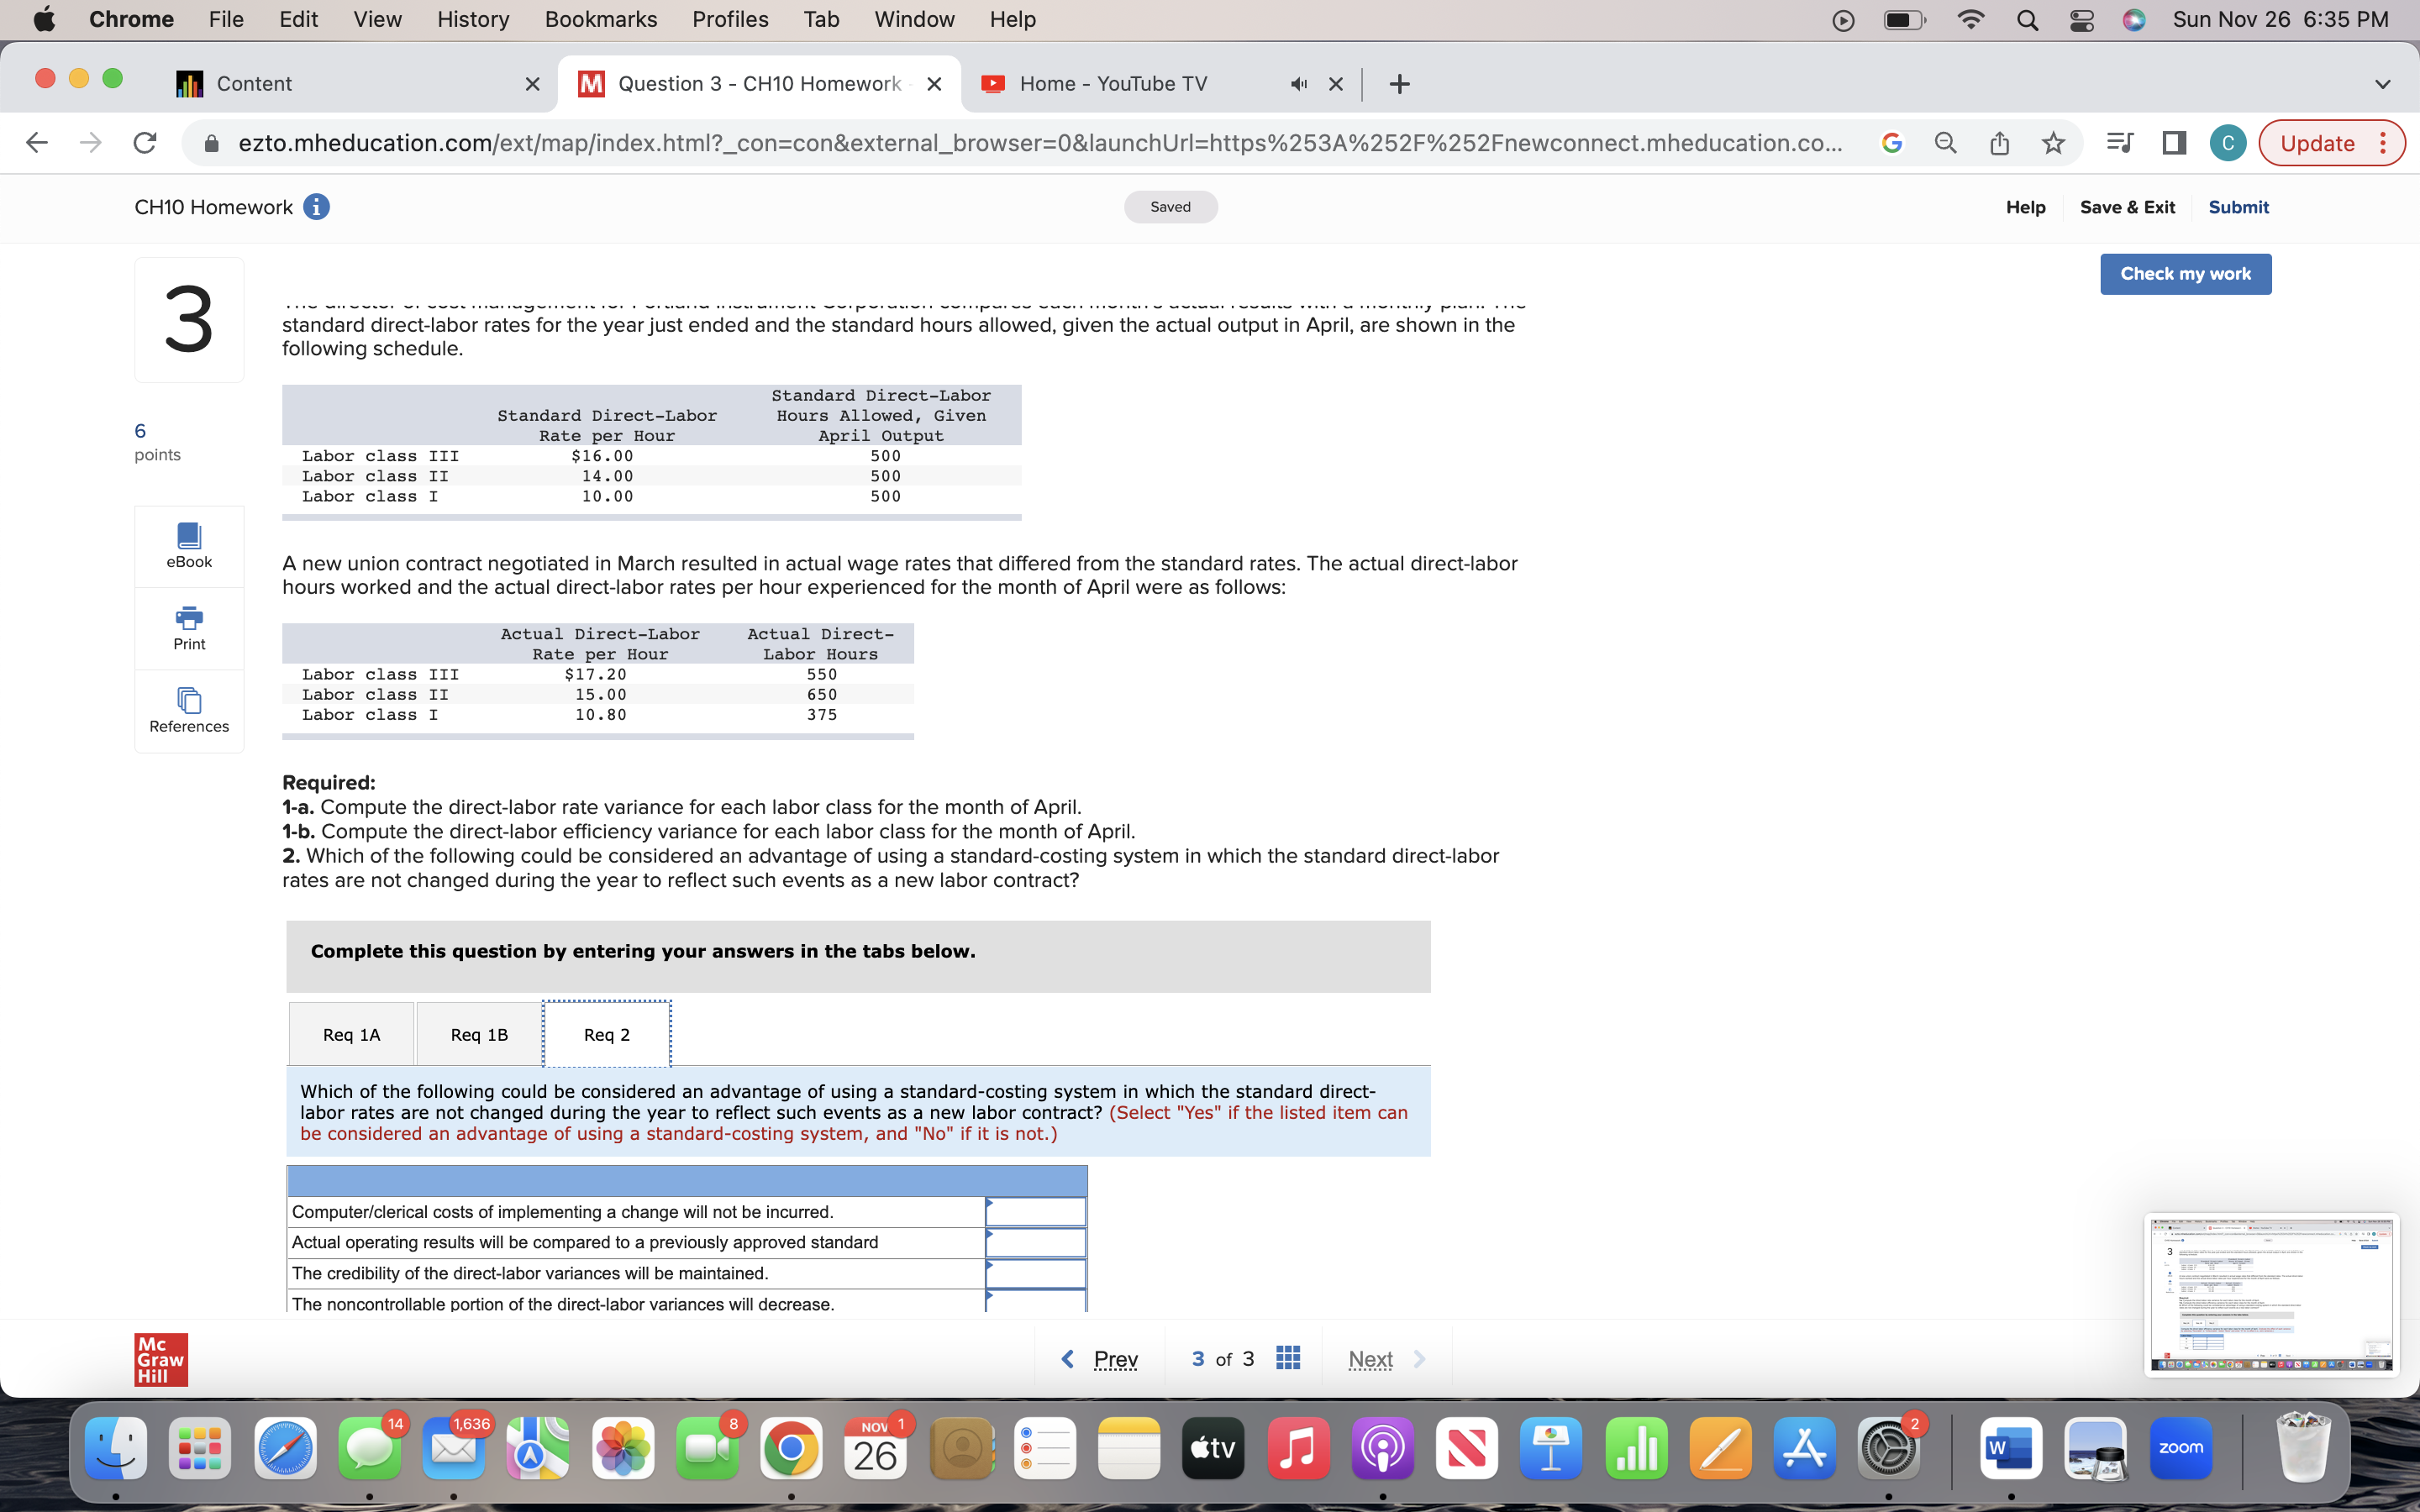This screenshot has width=2420, height=1512.
Task: Open the Bookmarks menu
Action: pos(601,19)
